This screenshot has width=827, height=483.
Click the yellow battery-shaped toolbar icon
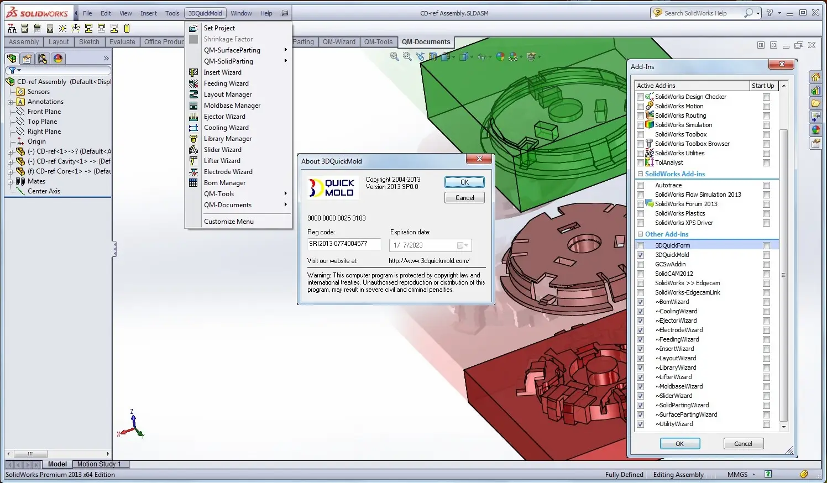click(x=127, y=28)
